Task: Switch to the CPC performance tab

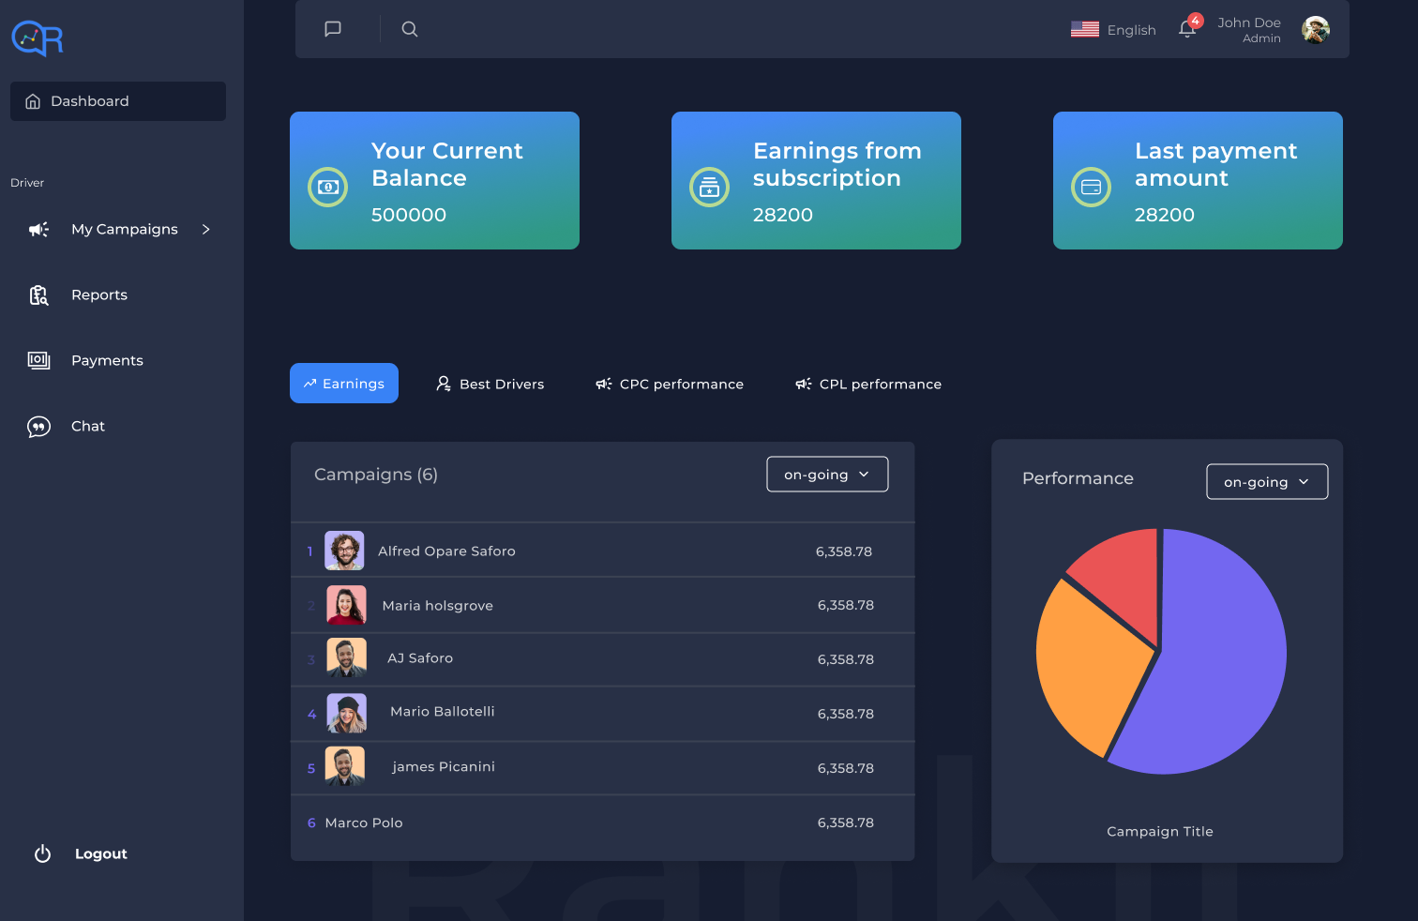Action: 670,385
